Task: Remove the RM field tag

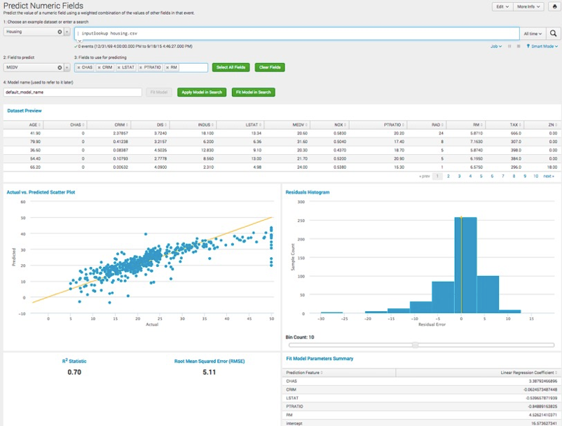Action: 167,67
